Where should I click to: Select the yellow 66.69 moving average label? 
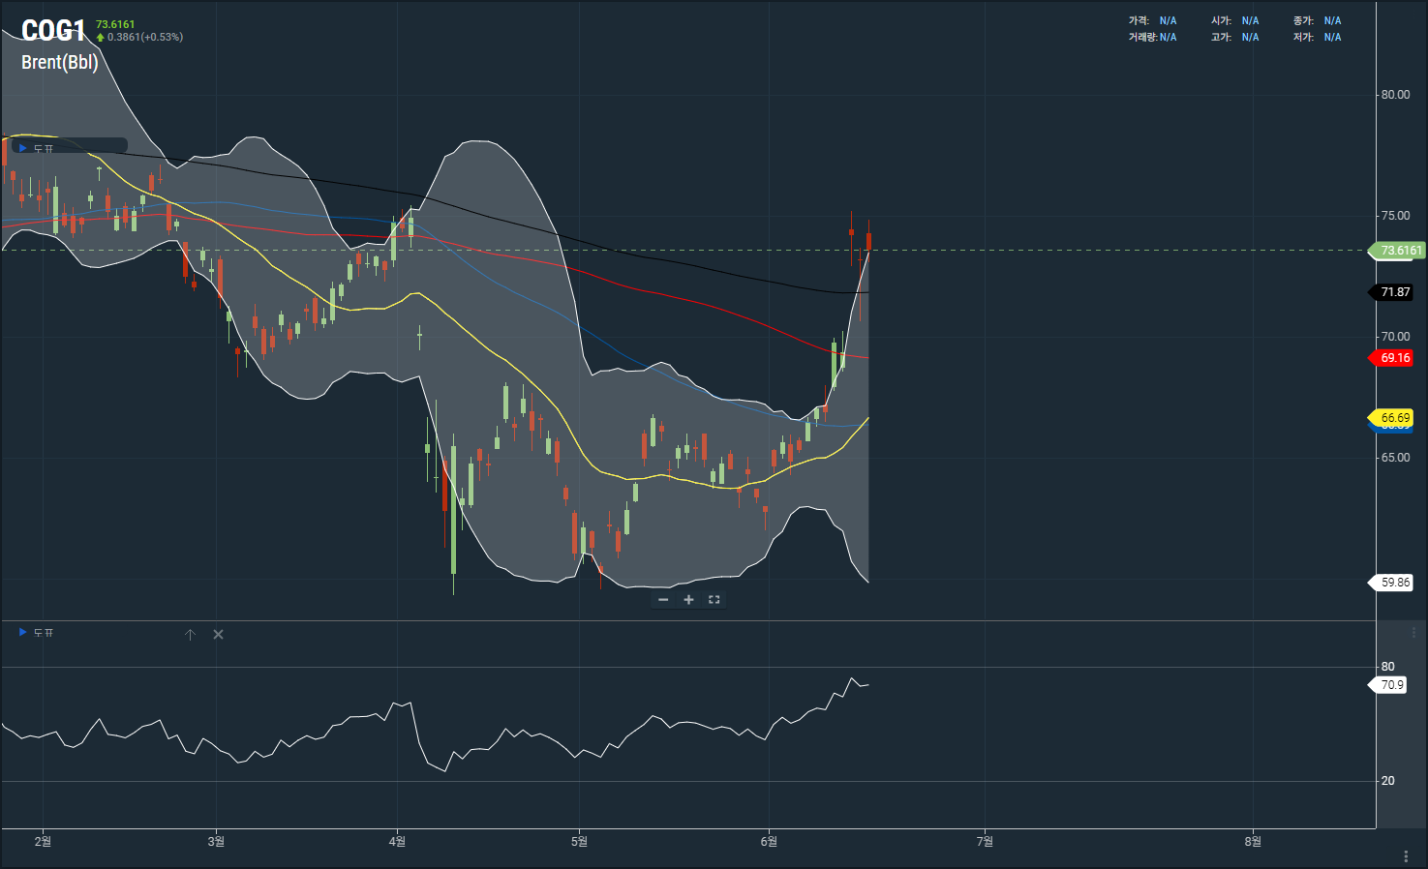coord(1394,418)
